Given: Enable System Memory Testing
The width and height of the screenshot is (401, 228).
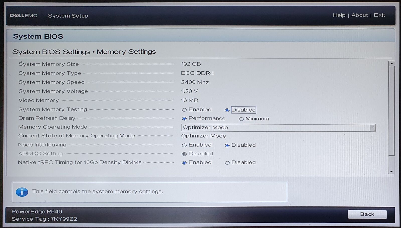Looking at the screenshot, I should (184, 110).
